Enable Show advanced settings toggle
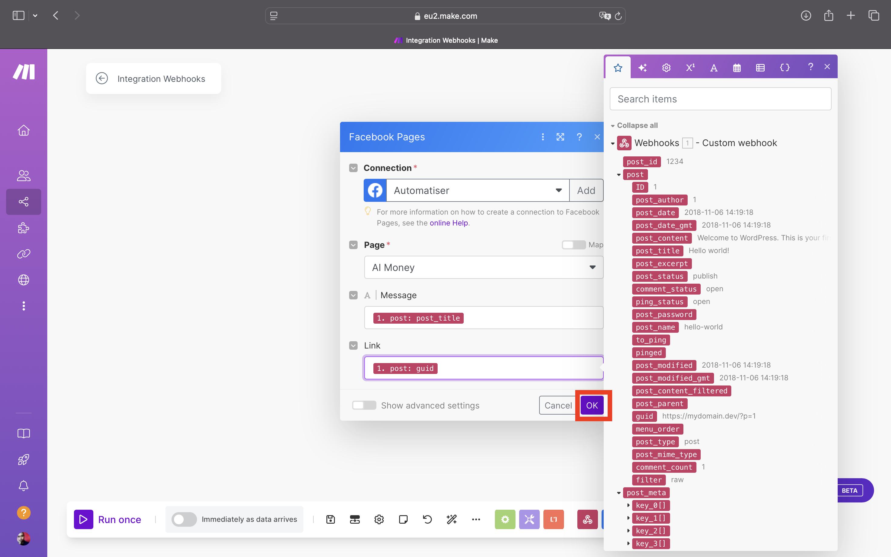Viewport: 891px width, 557px height. [364, 405]
